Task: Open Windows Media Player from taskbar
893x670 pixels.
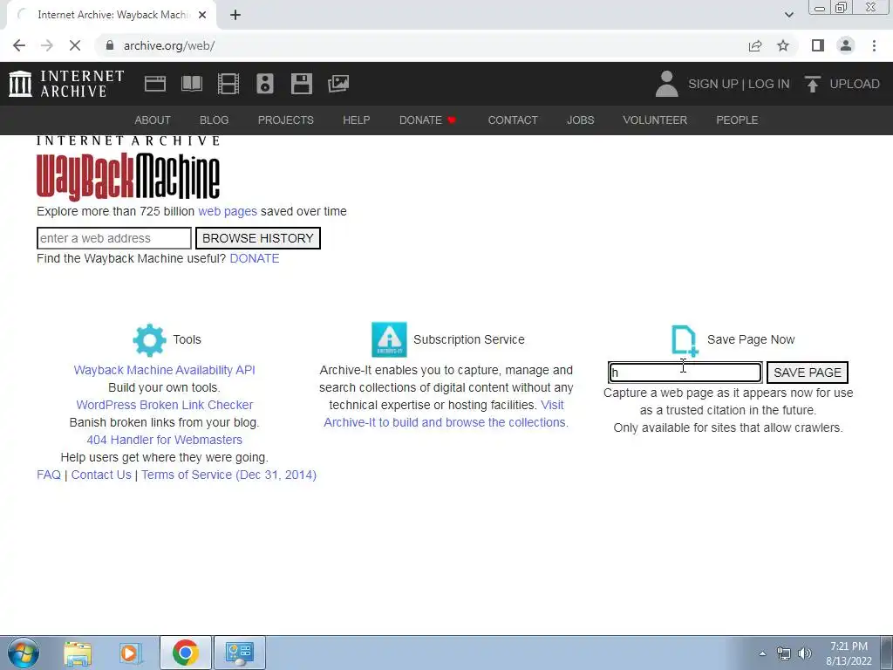Action: coord(131,653)
